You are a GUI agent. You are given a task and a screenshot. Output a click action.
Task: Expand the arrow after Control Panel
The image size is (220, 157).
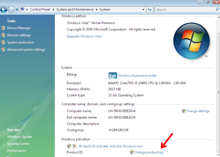click(x=53, y=10)
